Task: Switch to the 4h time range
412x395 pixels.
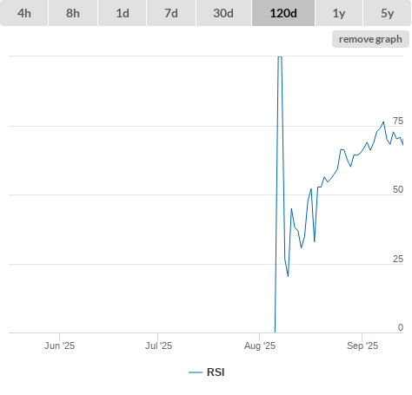Action: point(24,13)
